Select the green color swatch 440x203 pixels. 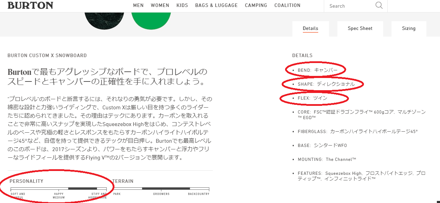click(x=151, y=20)
